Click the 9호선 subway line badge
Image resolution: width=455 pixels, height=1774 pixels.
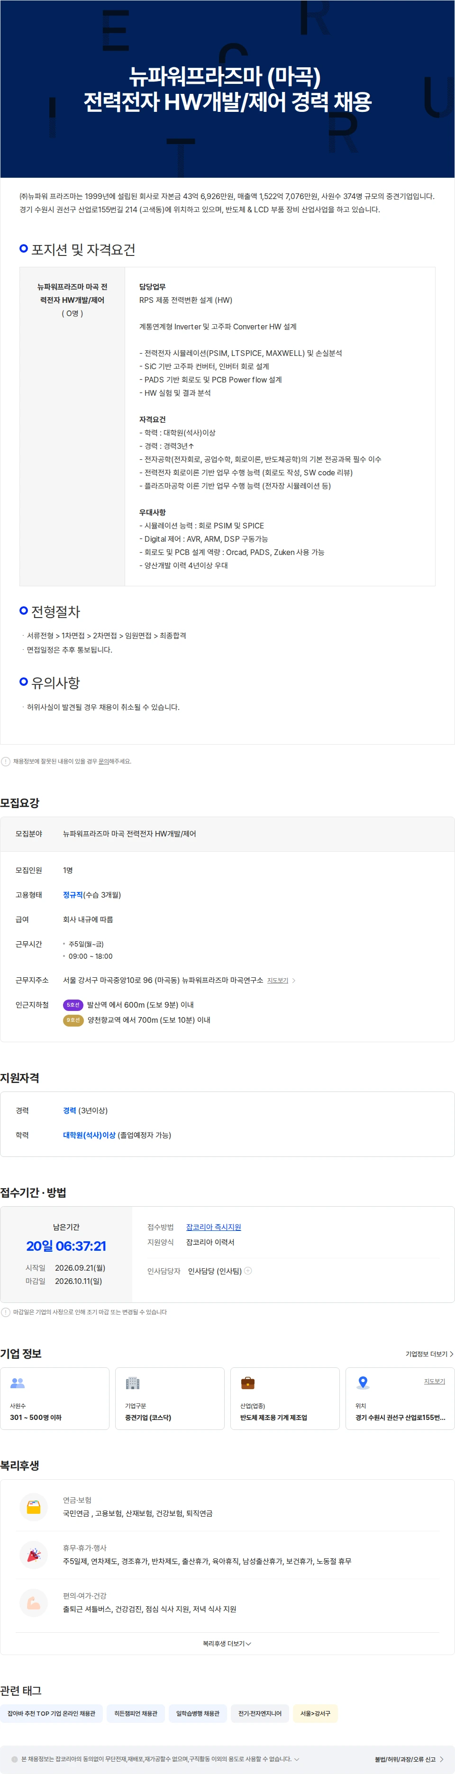point(73,1020)
